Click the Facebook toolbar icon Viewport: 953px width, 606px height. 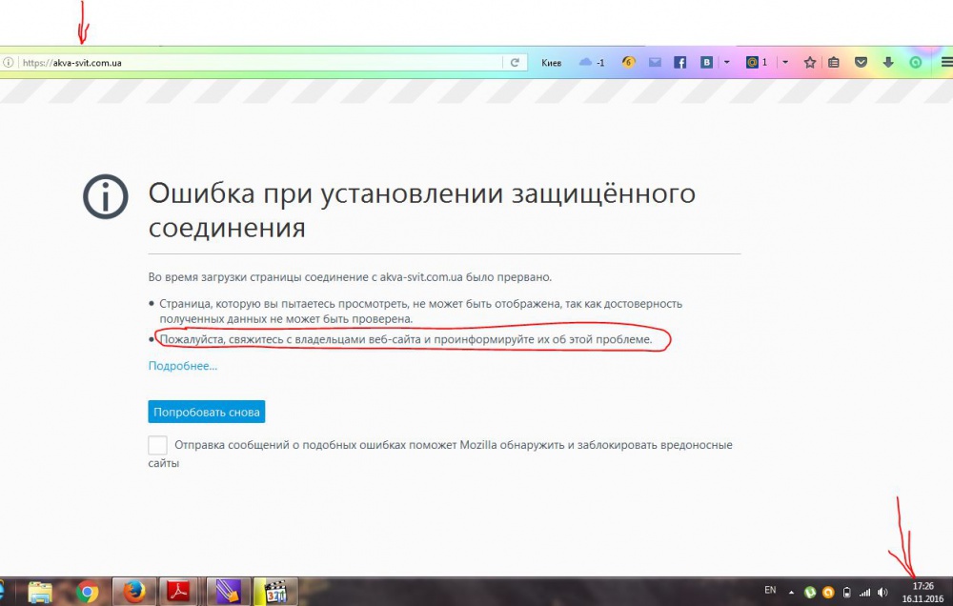click(680, 63)
